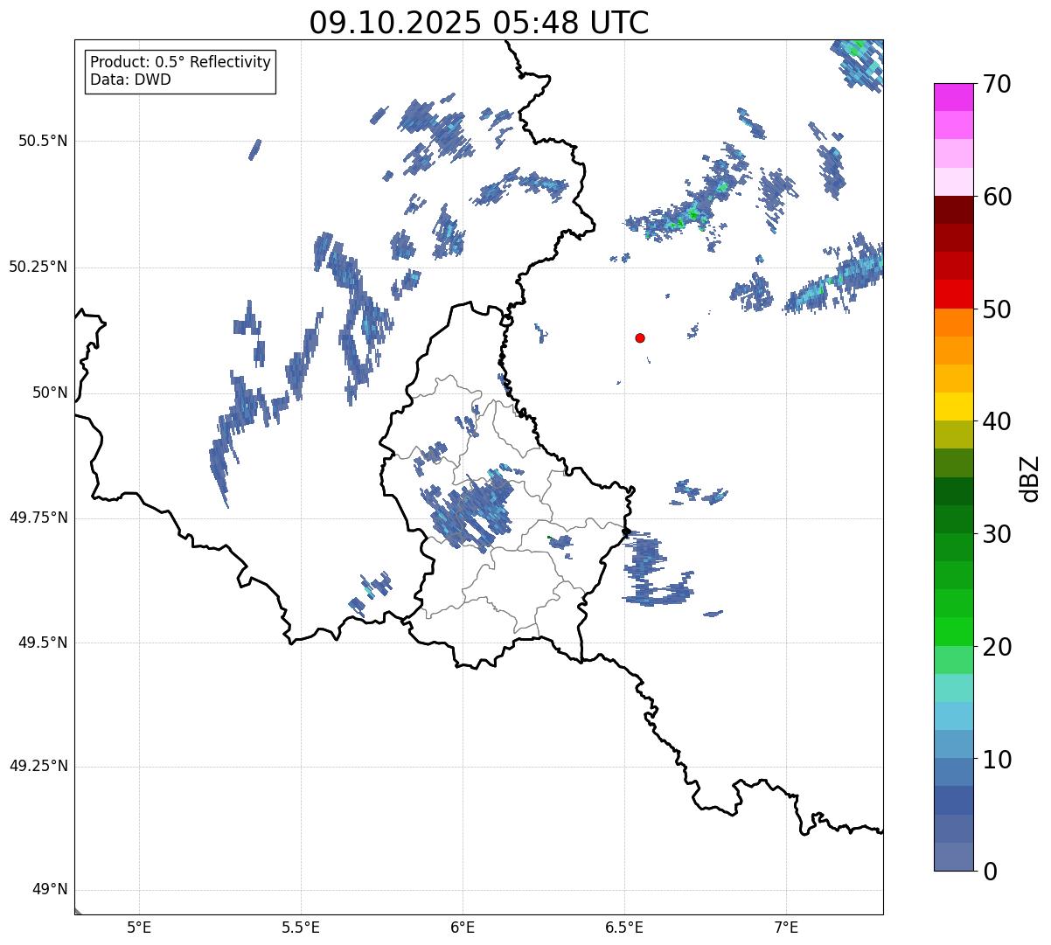Pick the orange colorbar swatch below 50
Image resolution: width=1051 pixels, height=945 pixels.
[x=954, y=323]
